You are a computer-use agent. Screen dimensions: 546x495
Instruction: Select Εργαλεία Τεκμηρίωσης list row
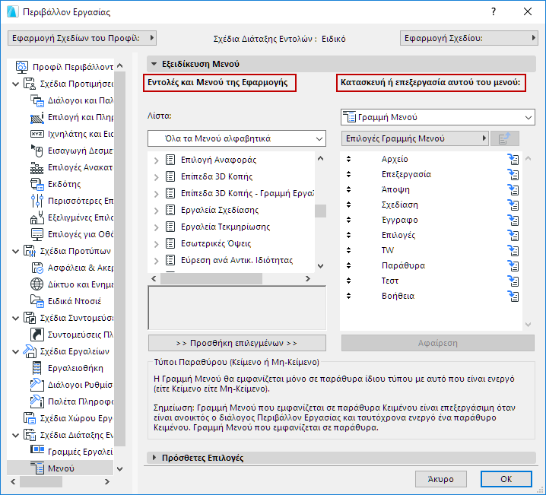(x=231, y=227)
